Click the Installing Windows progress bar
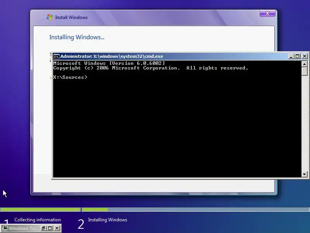310x233 pixels. [x=196, y=209]
